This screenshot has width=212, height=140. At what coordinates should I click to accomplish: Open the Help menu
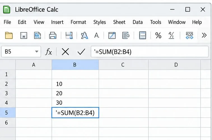197,22
